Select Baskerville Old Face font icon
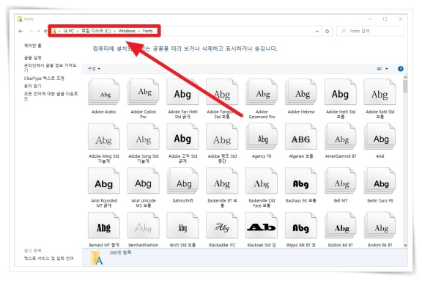The height and width of the screenshot is (281, 422). tap(262, 180)
